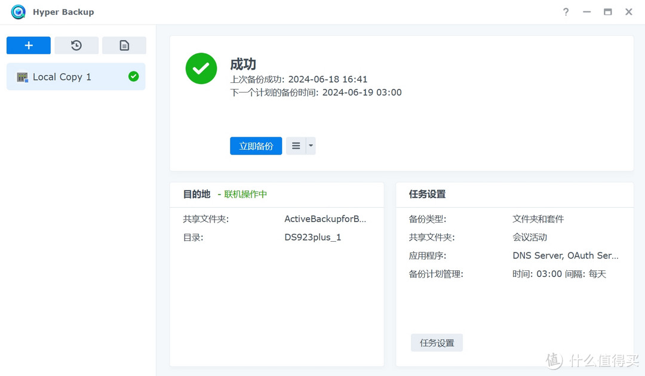Open 任务设置 to edit task settings

point(437,343)
